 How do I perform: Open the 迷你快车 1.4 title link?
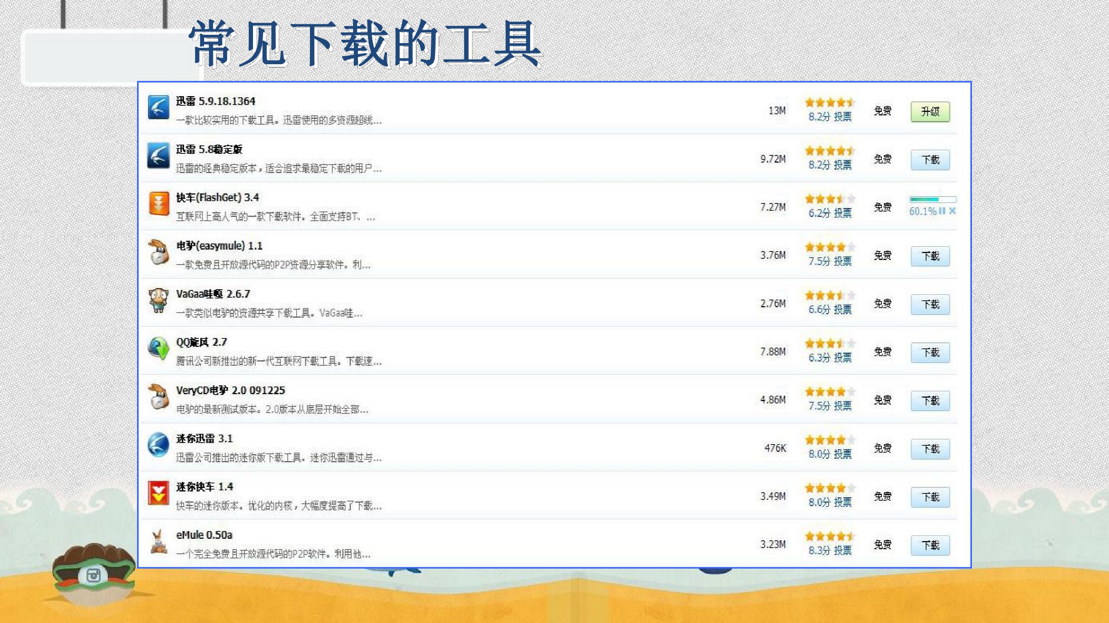click(x=204, y=487)
